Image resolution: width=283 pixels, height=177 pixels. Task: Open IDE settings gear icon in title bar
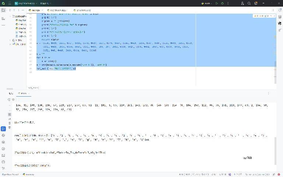click(x=256, y=3)
